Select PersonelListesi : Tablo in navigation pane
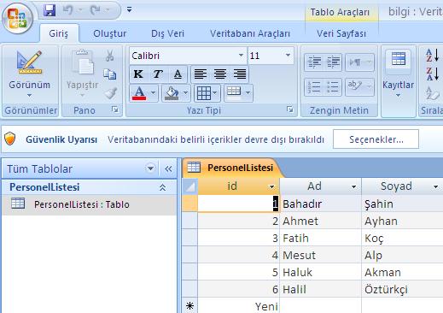The image size is (443, 313). click(x=82, y=204)
